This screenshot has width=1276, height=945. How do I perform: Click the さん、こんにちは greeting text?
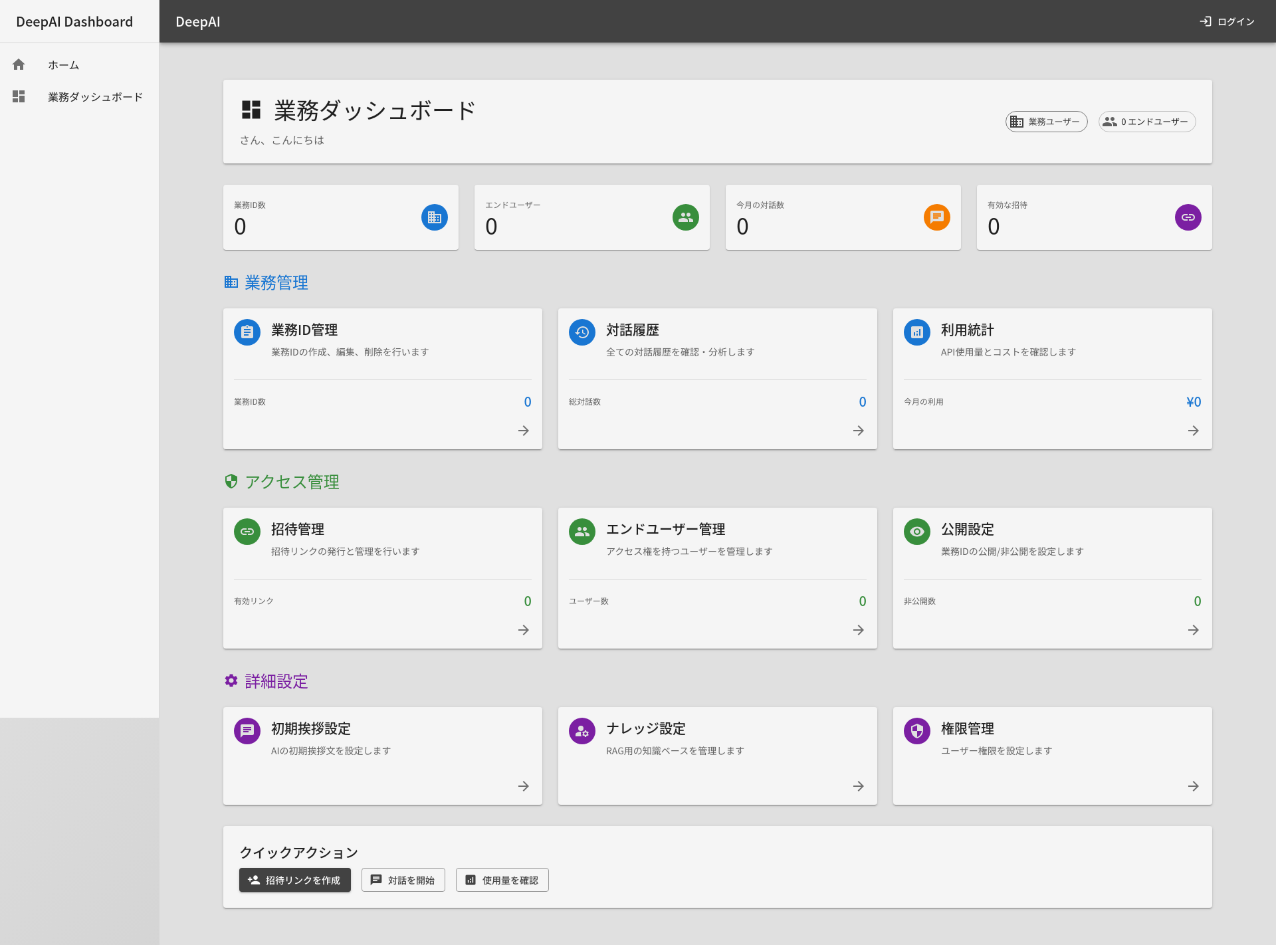282,140
